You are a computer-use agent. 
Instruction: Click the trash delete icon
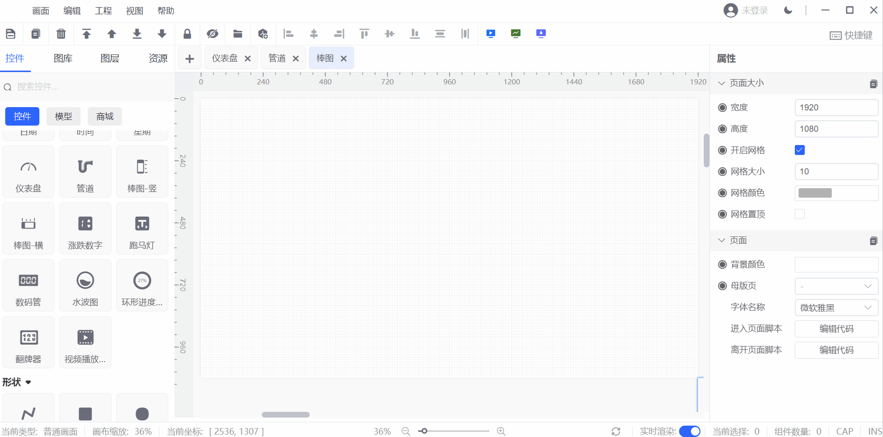click(x=61, y=34)
